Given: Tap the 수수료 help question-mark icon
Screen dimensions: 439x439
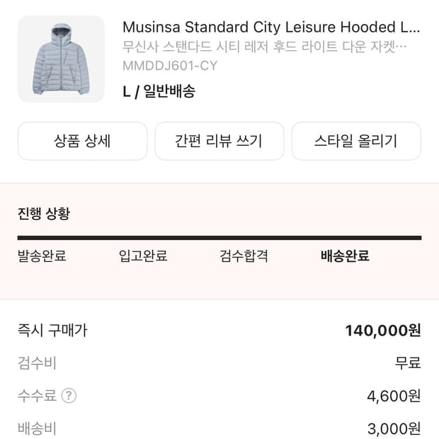Looking at the screenshot, I should point(69,396).
